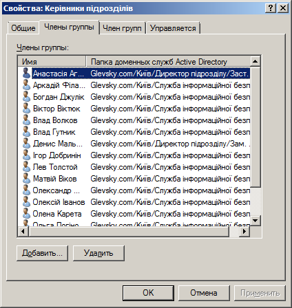
Task: Click folder path in Лев Толстой row
Action: [x=169, y=167]
